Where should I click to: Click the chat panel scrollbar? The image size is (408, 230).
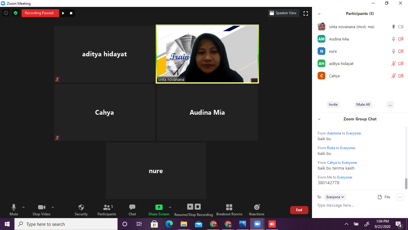tap(406, 183)
